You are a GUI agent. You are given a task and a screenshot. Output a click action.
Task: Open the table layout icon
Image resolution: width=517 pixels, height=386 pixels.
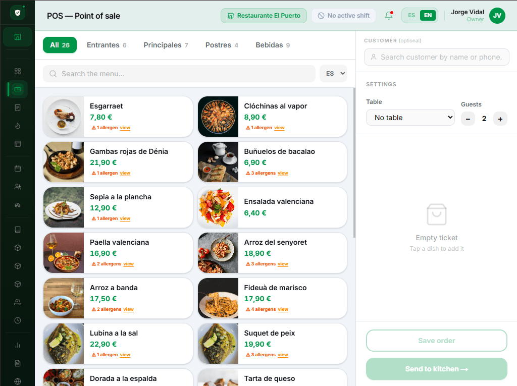click(x=18, y=144)
